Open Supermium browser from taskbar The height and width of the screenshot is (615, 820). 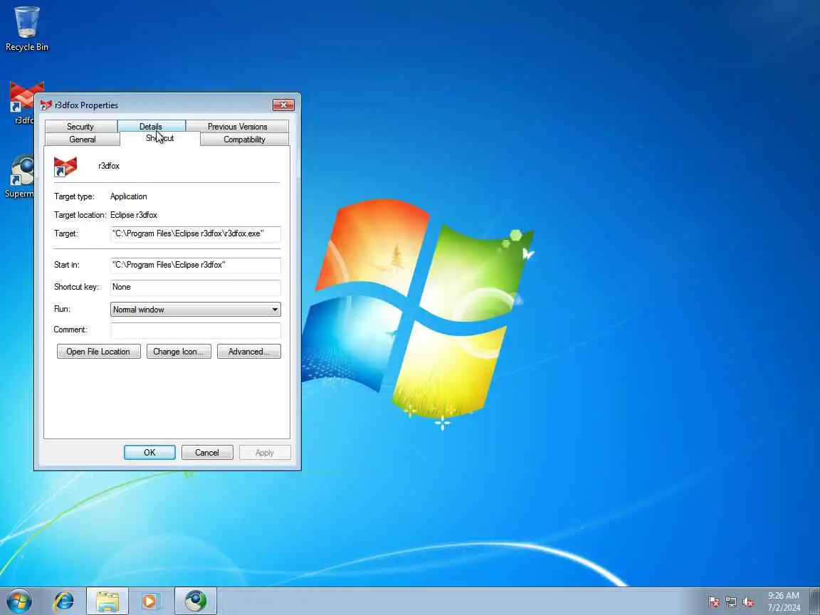(x=195, y=601)
